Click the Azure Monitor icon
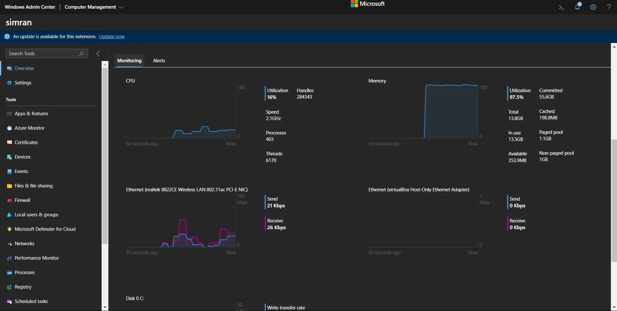Viewport: 617px width, 311px height. [x=10, y=128]
